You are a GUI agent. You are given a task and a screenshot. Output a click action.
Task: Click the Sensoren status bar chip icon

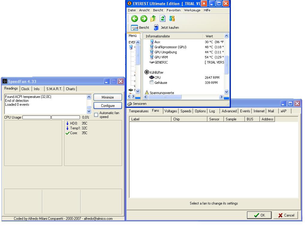pos(130,104)
